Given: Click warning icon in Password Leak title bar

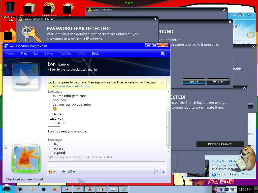Looking at the screenshot, I should (x=21, y=19).
